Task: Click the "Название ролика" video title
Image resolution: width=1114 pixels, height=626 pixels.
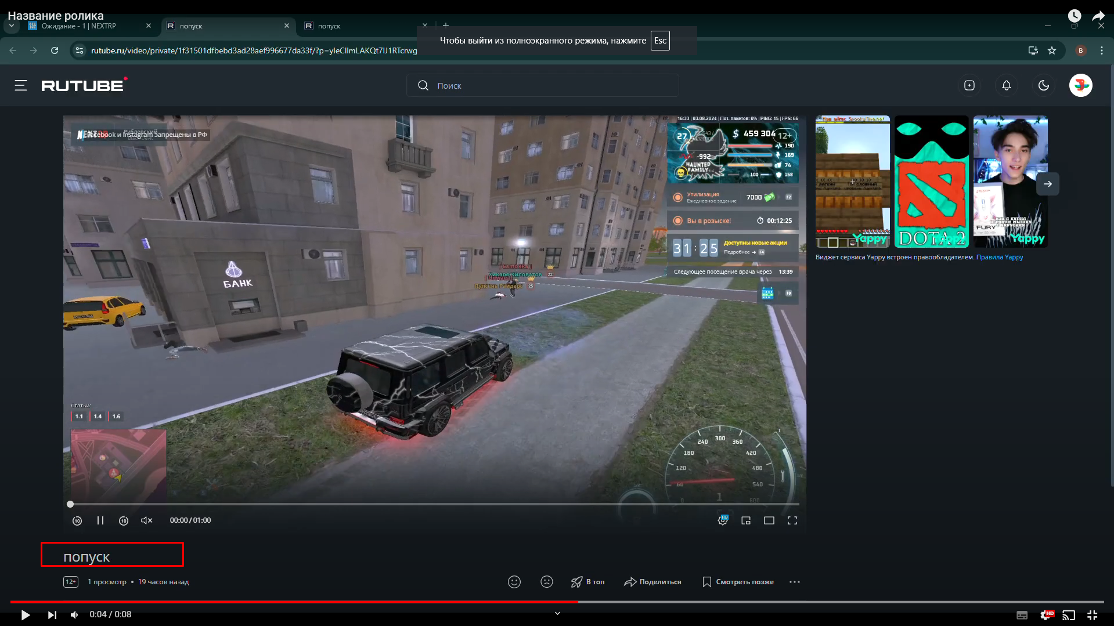Action: [56, 16]
